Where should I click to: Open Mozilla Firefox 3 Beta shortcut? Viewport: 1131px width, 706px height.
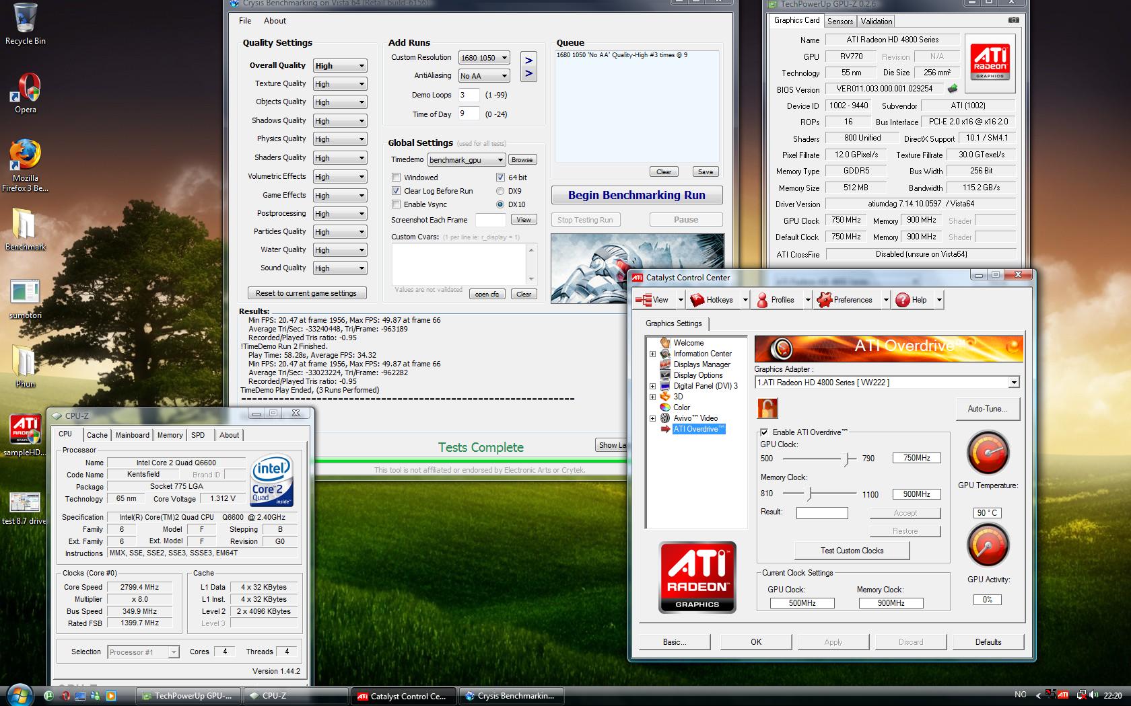click(x=26, y=165)
